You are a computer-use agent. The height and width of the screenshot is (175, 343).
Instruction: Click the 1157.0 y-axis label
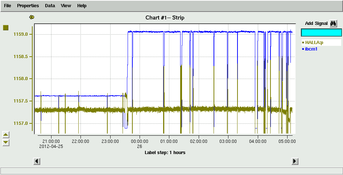click(x=20, y=123)
